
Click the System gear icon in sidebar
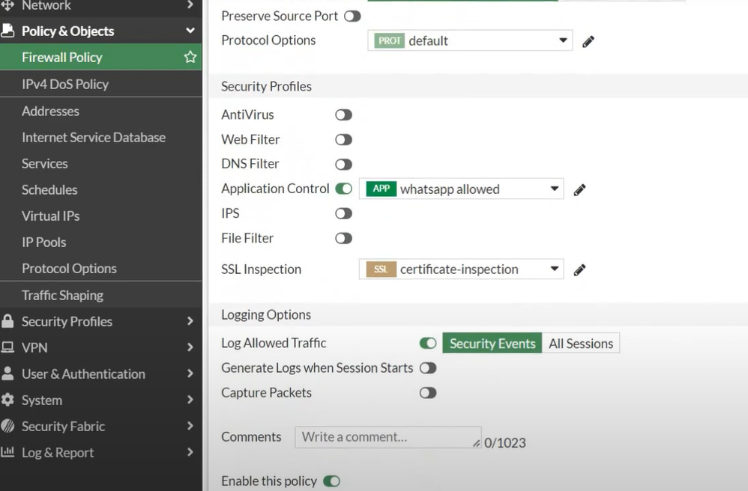7,400
